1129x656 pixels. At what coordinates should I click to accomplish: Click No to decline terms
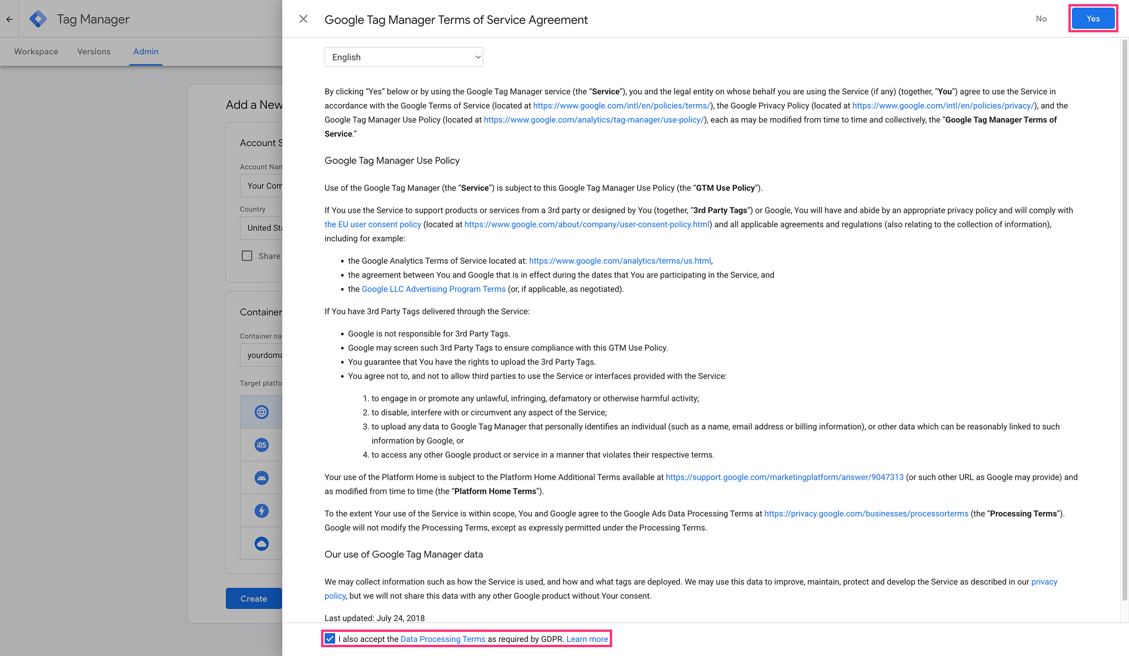point(1041,19)
